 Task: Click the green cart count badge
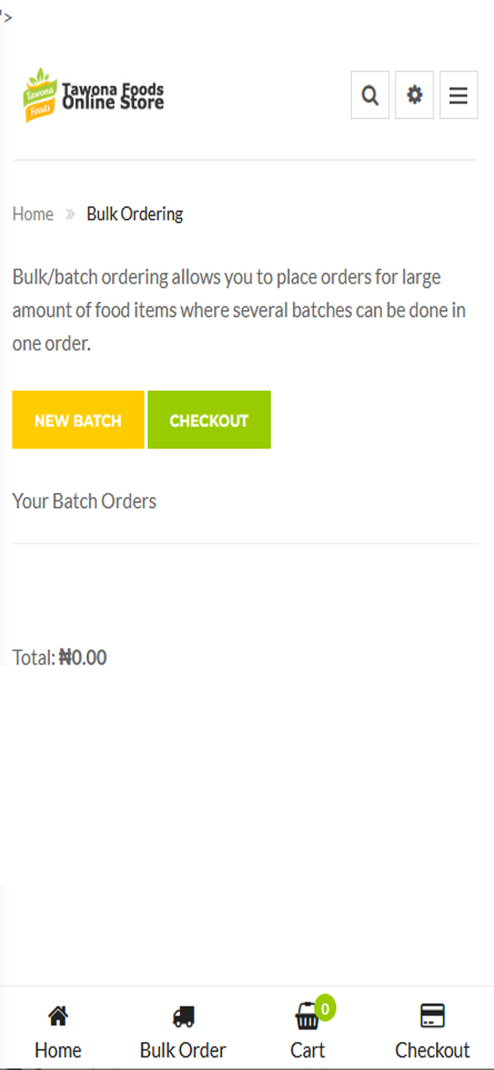tap(325, 1008)
